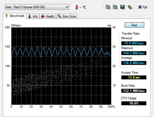Click the red cross Health icon
Image resolution: width=154 pixels, height=117 pixels.
coord(43,16)
